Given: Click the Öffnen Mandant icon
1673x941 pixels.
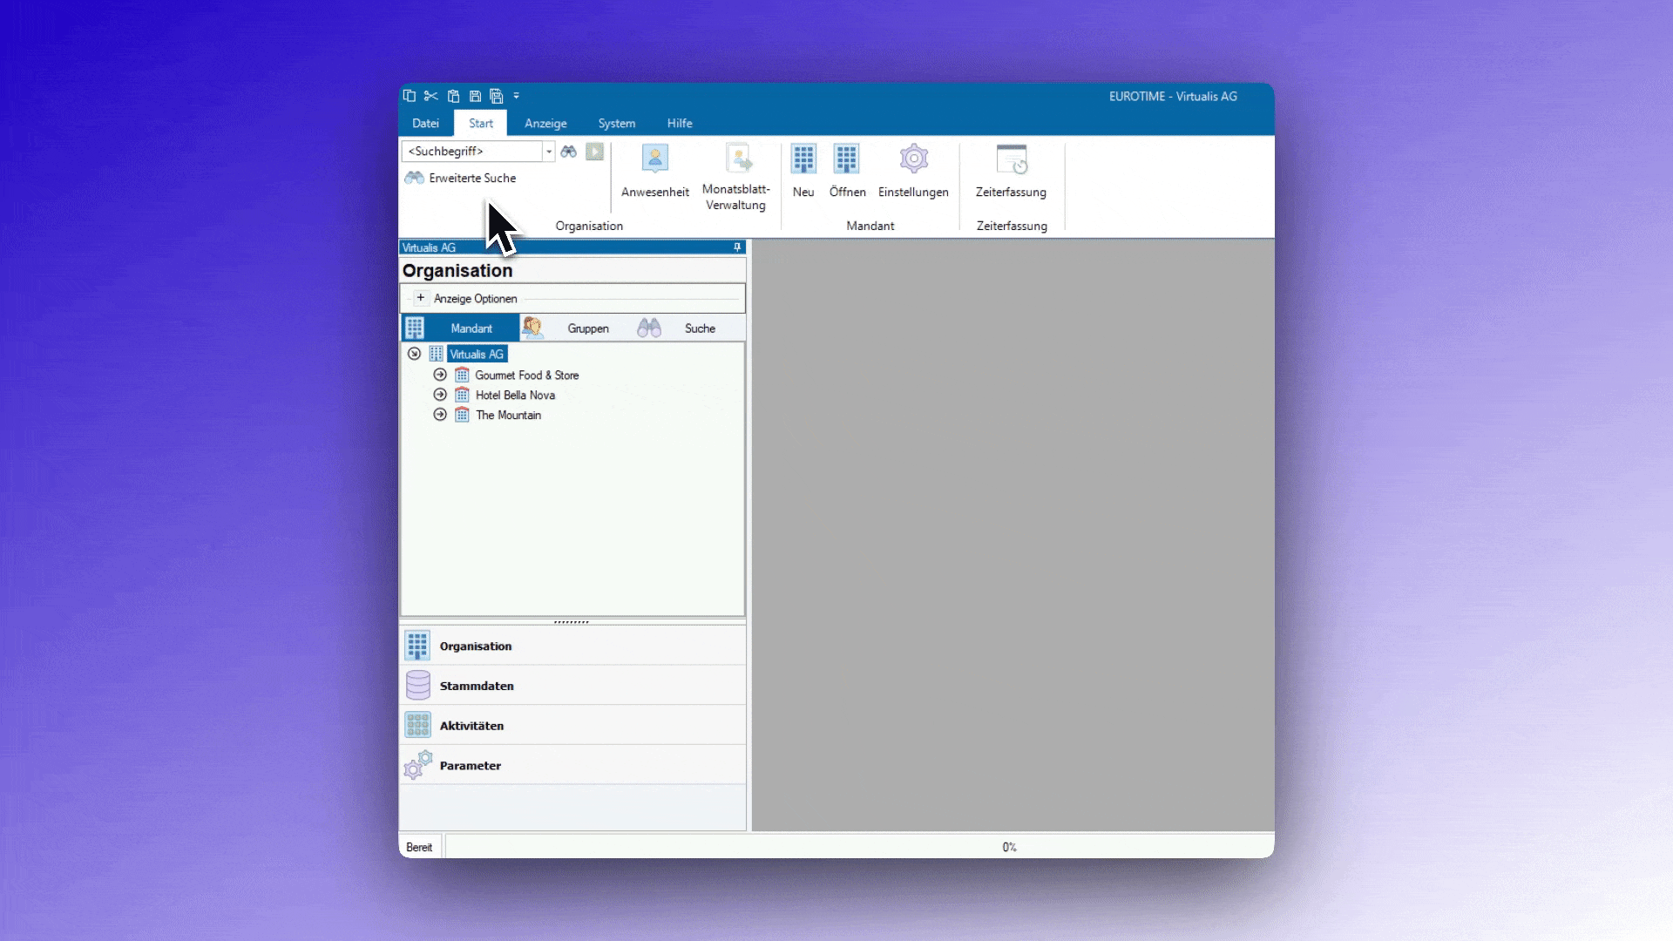Looking at the screenshot, I should click(847, 171).
